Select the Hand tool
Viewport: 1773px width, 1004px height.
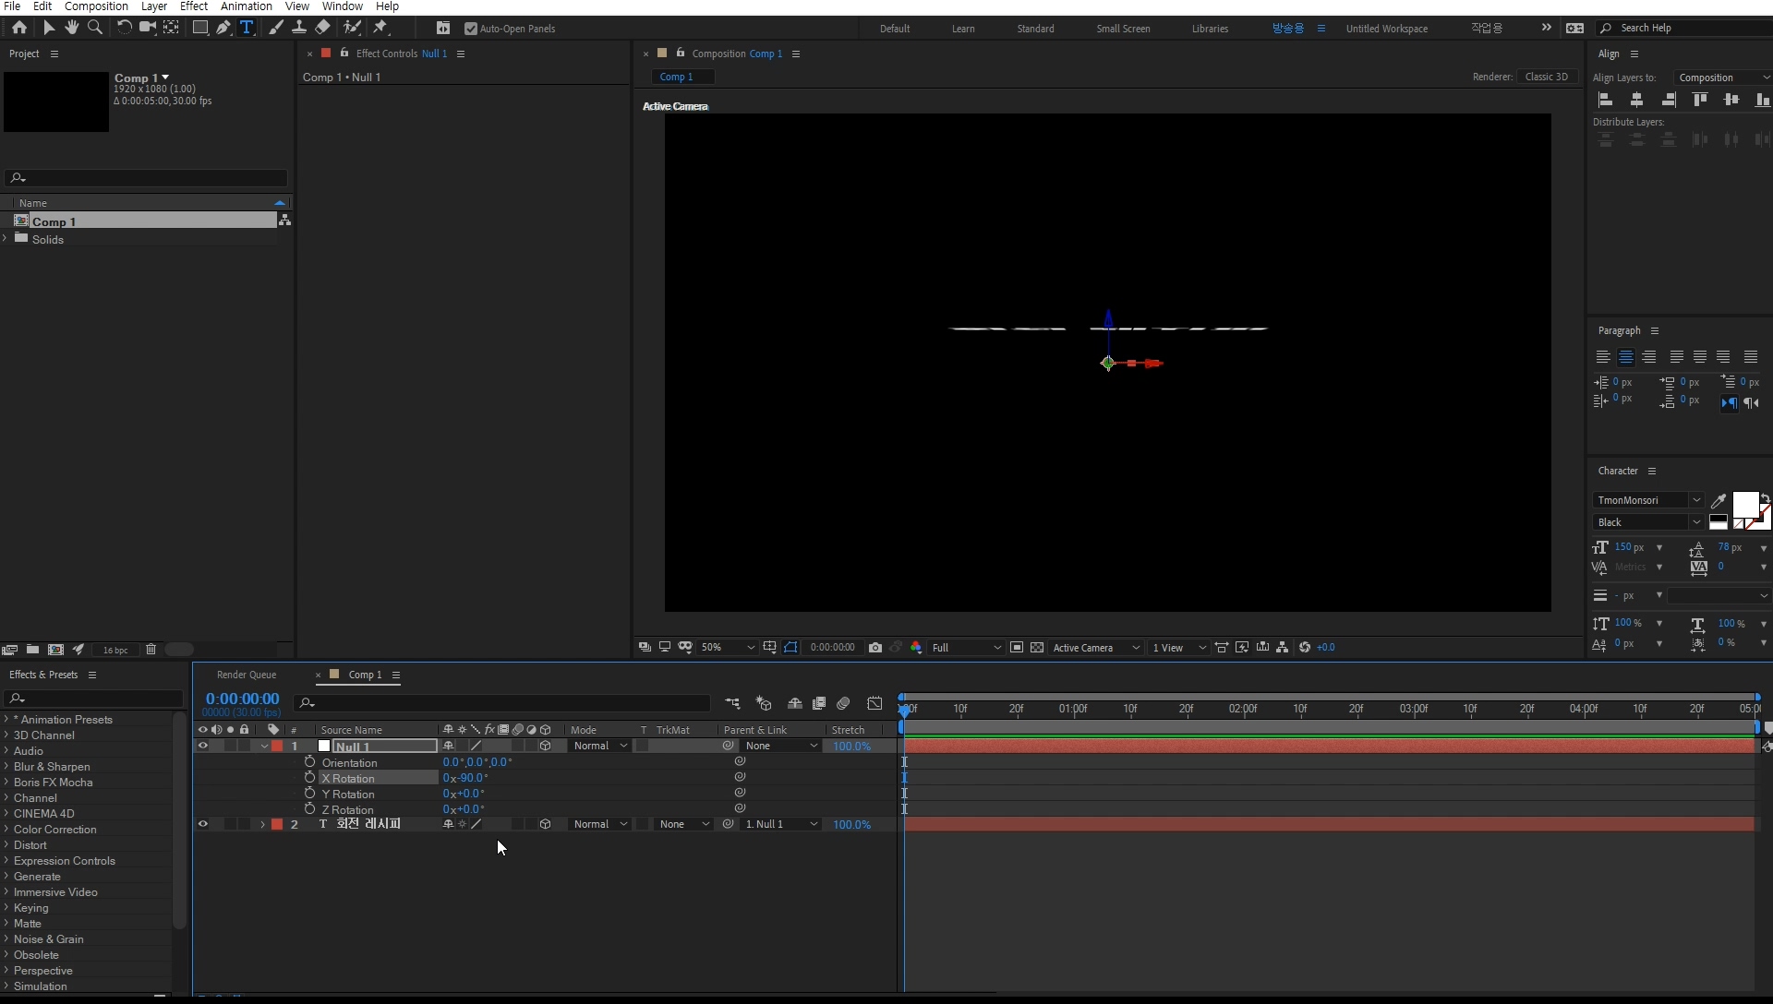pyautogui.click(x=71, y=28)
